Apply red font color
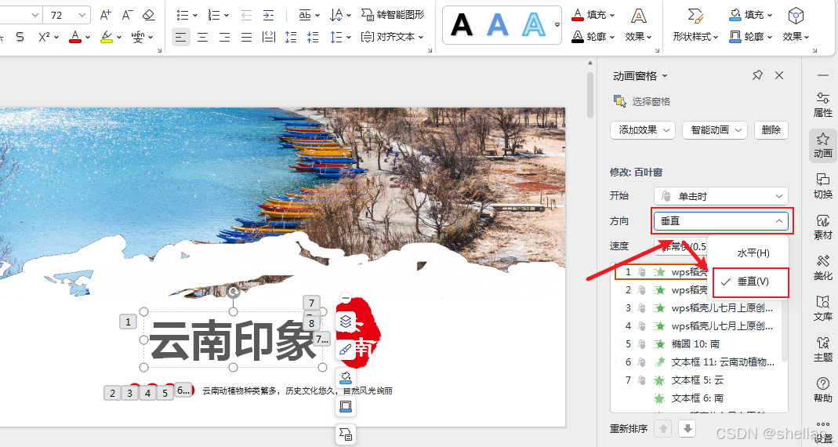 pos(75,37)
